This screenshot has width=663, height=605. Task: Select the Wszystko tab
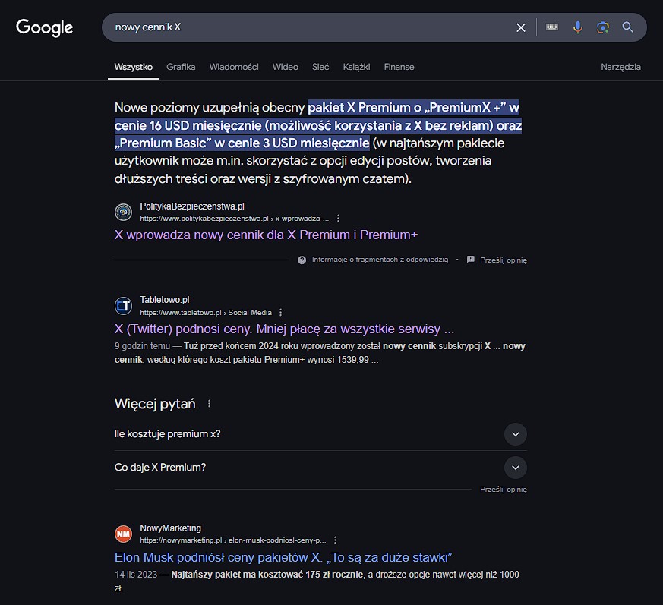pos(133,67)
